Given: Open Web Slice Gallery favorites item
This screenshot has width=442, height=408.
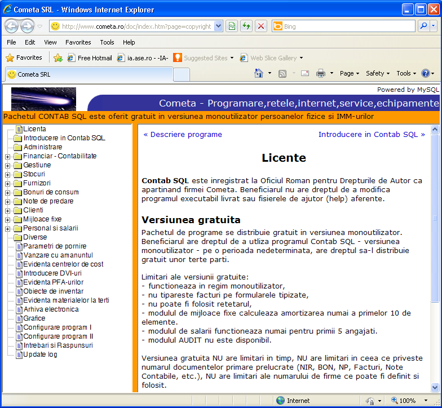Looking at the screenshot, I should [271, 57].
